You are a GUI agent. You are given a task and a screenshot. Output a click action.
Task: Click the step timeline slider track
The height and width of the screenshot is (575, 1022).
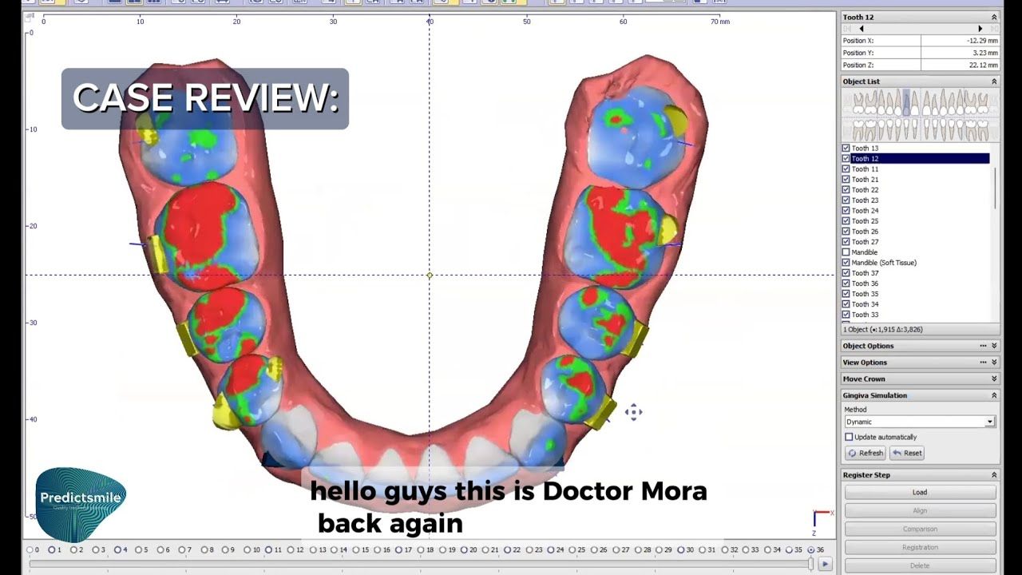415,564
